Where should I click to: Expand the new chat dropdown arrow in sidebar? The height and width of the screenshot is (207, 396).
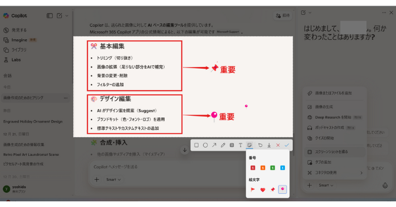click(x=67, y=16)
